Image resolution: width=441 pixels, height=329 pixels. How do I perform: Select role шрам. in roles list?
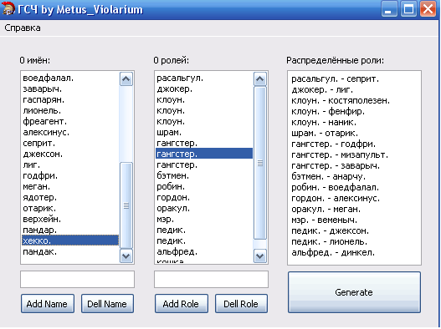204,132
